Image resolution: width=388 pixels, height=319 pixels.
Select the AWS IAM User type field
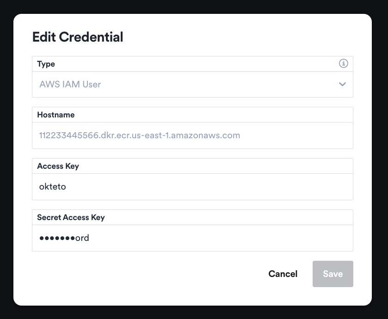coord(185,85)
